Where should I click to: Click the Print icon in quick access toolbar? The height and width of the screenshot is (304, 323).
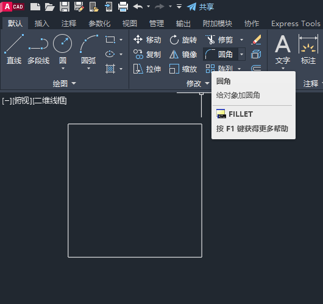tap(123, 7)
